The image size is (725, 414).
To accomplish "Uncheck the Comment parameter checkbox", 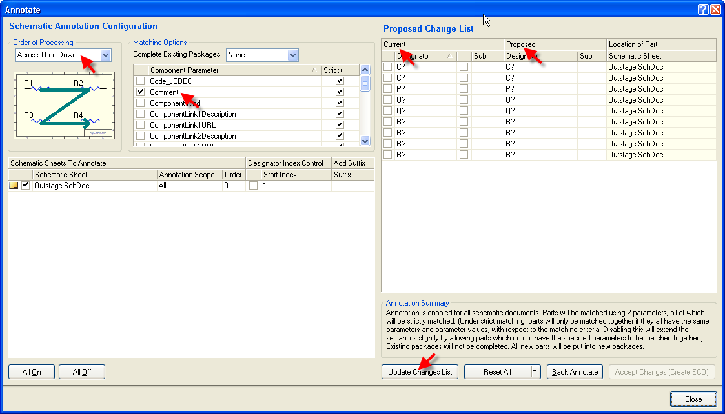I will [x=140, y=92].
